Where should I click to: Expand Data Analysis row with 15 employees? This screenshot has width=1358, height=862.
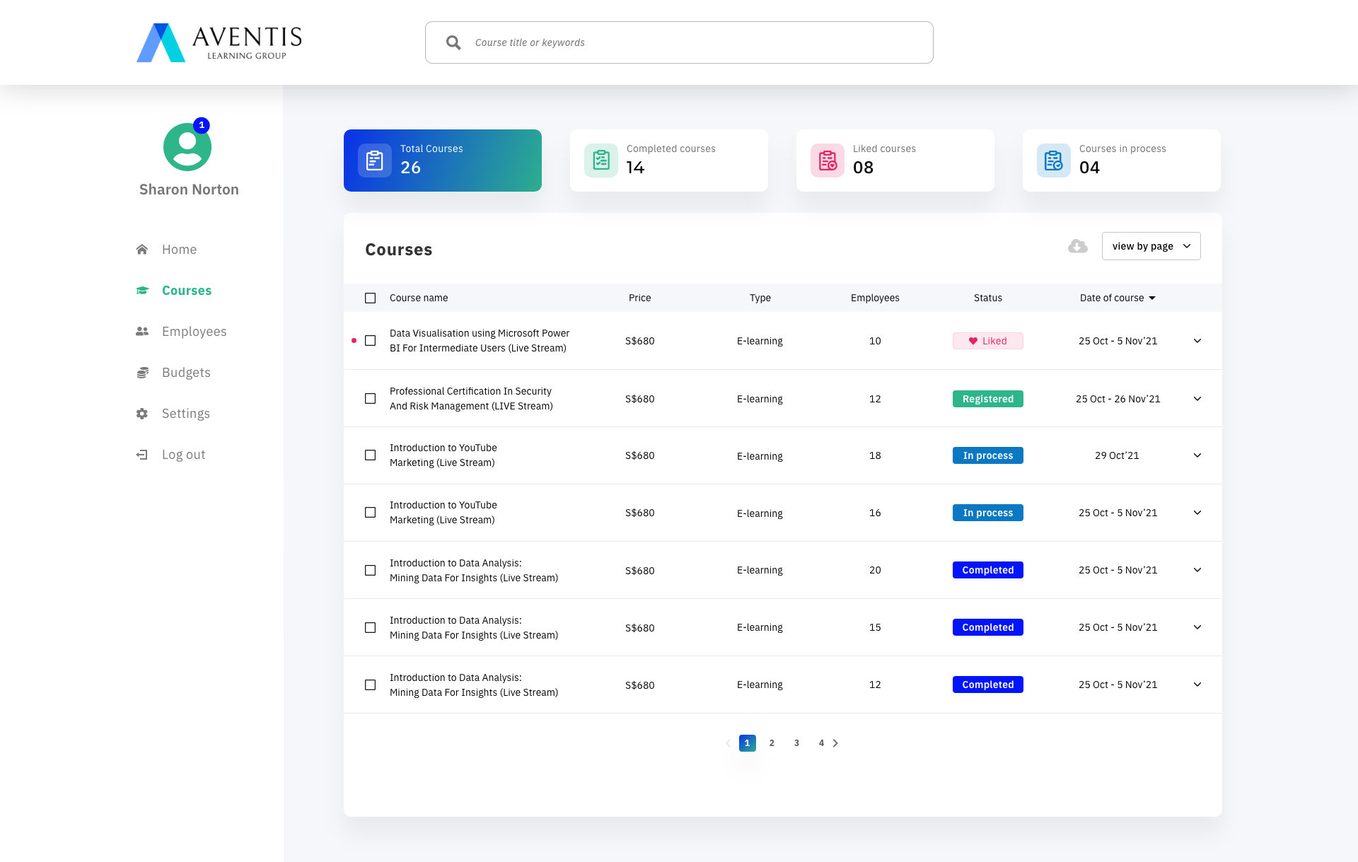[x=1197, y=627]
